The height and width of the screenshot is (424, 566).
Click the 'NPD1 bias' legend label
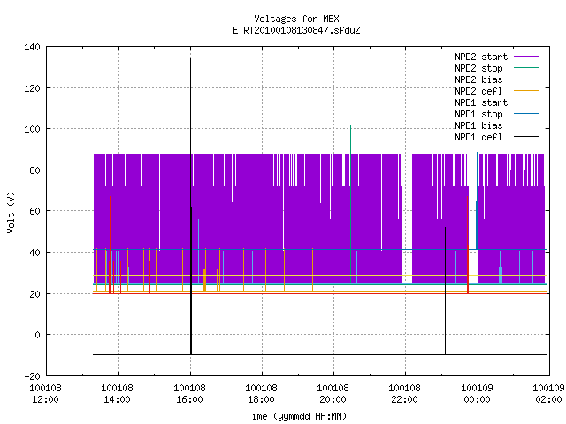tap(478, 125)
